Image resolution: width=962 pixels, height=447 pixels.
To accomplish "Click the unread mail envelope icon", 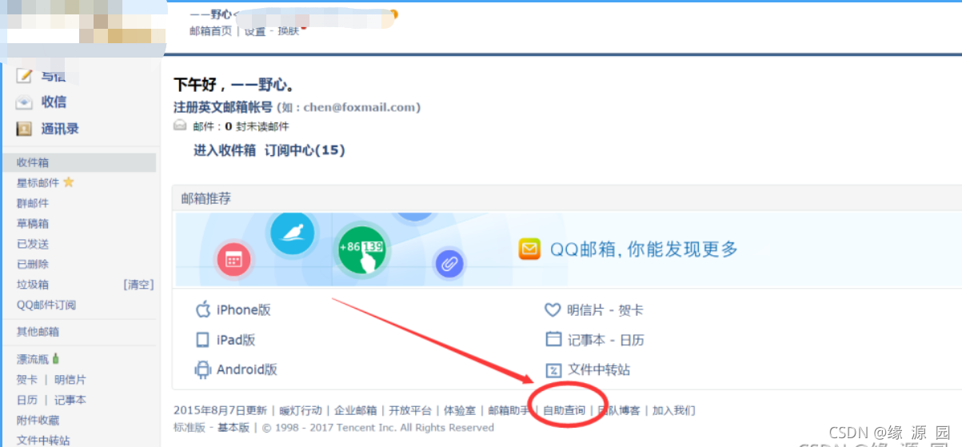I will point(180,126).
